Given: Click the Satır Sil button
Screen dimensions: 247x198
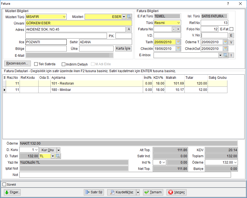Looking at the screenshot, I should 94,192.
